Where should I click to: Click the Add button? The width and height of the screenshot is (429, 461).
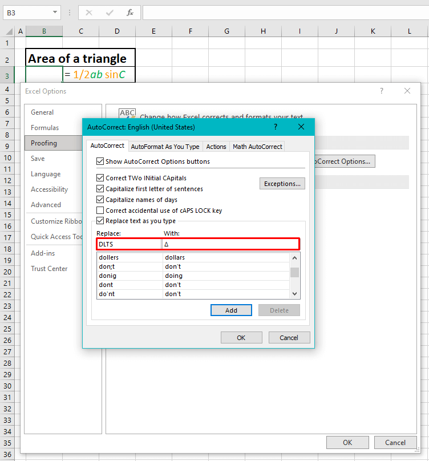[231, 310]
